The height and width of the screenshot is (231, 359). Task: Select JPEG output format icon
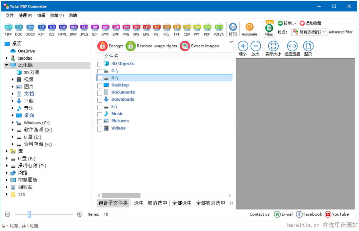[x=84, y=27]
